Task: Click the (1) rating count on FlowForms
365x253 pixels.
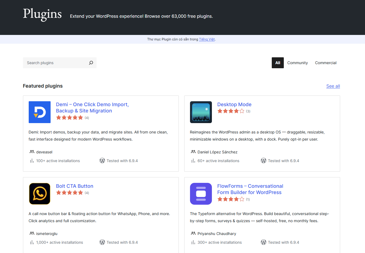Action: click(248, 200)
